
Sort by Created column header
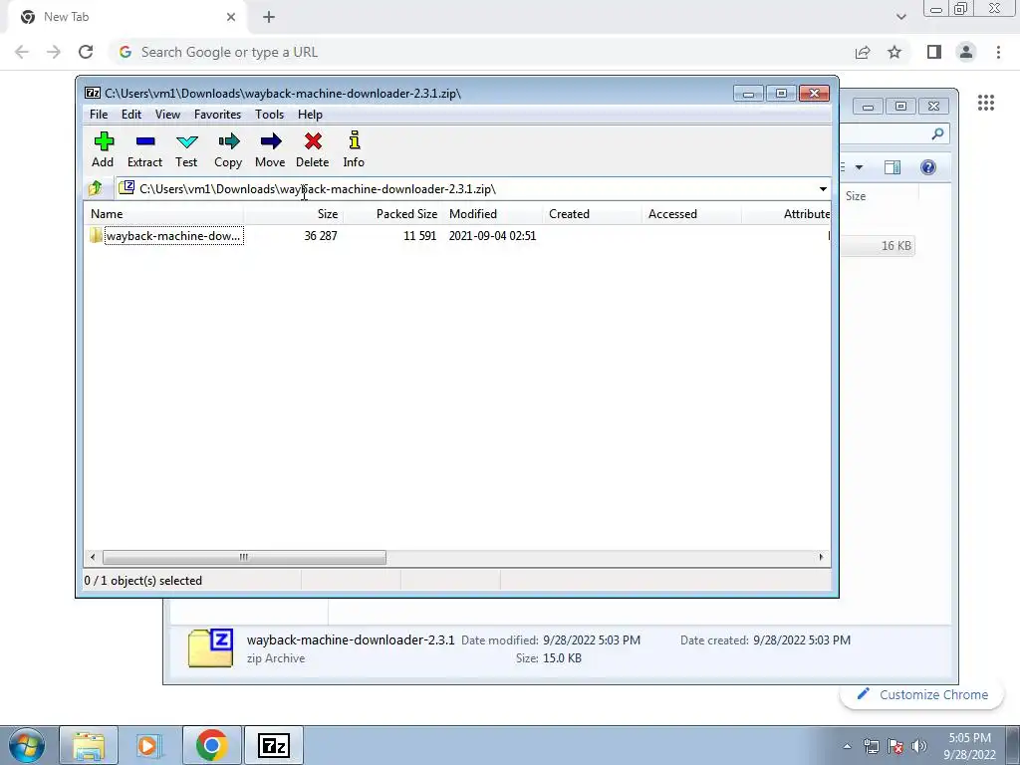[592, 214]
